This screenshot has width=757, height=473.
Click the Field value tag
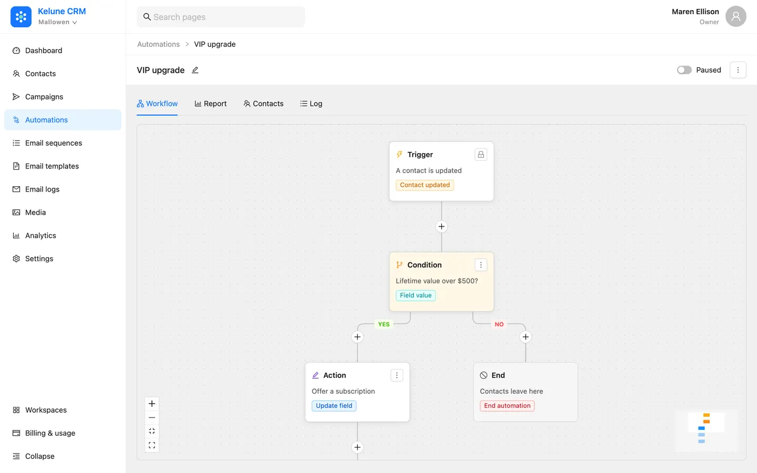[416, 296]
